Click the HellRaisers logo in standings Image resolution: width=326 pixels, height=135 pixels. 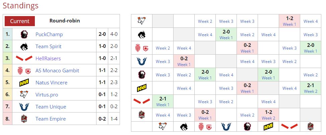pyautogui.click(x=24, y=58)
